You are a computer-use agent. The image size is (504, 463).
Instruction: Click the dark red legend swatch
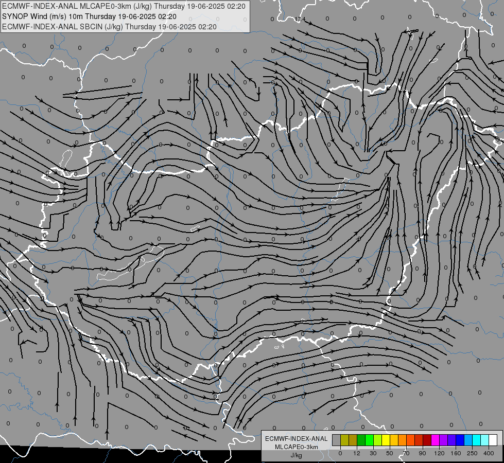[427, 440]
